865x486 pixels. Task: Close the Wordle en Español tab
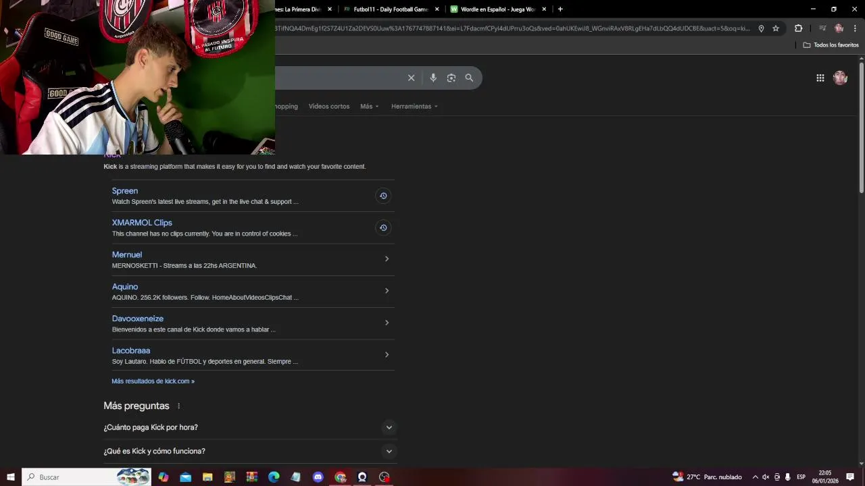point(544,9)
